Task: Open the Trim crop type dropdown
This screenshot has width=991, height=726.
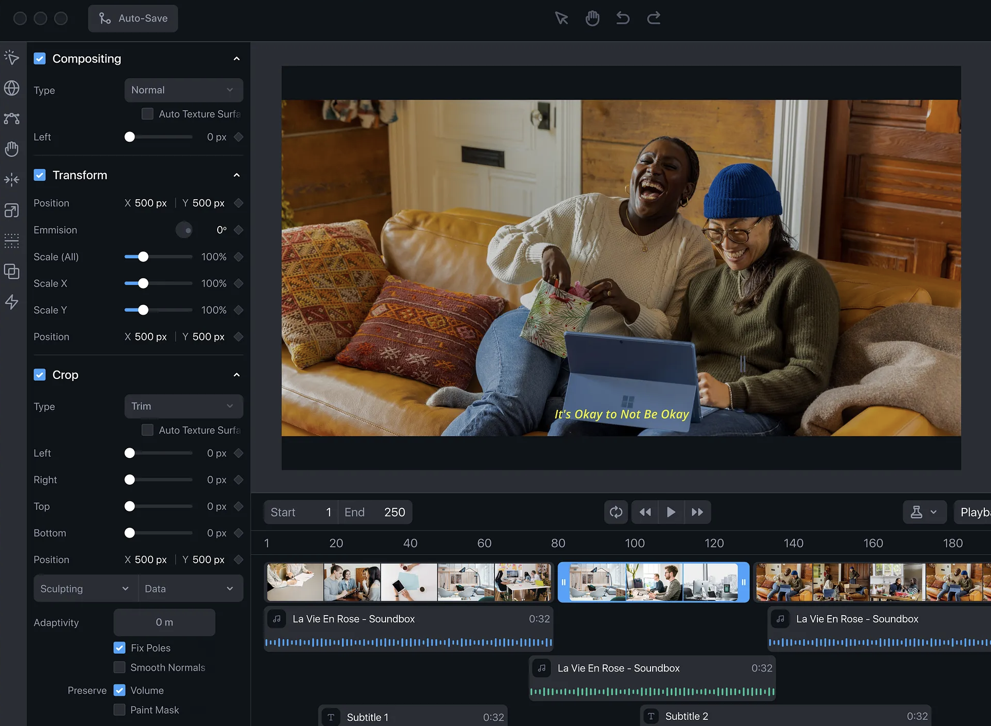Action: [x=183, y=406]
